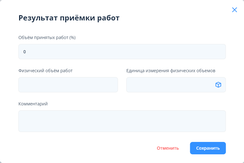Dismiss the dialog using the blue X
The height and width of the screenshot is (163, 244).
coord(234,10)
